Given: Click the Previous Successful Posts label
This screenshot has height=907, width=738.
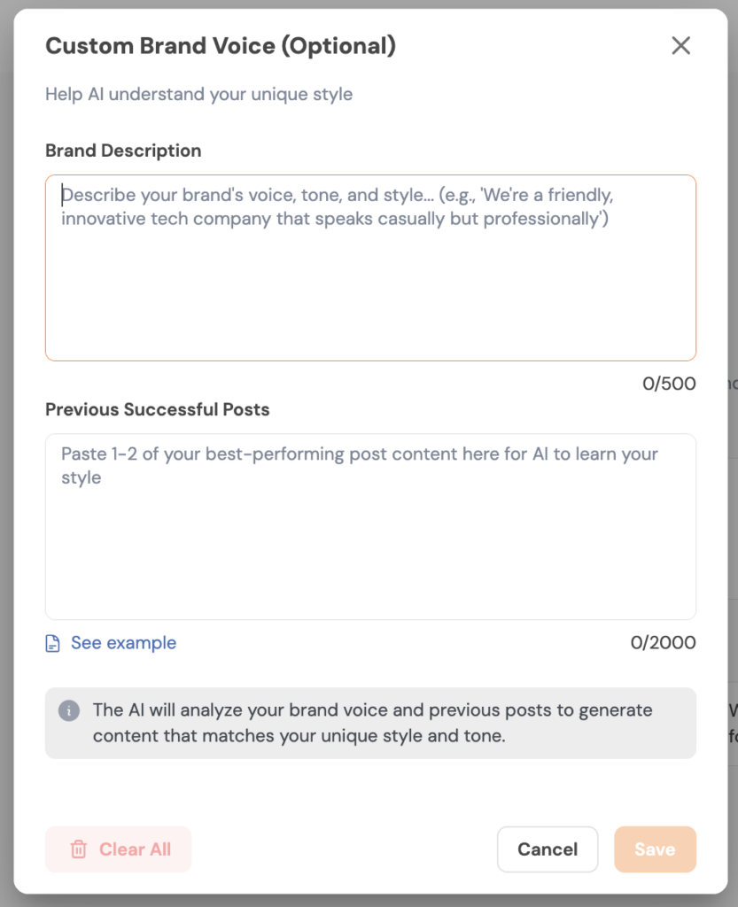Looking at the screenshot, I should point(158,409).
